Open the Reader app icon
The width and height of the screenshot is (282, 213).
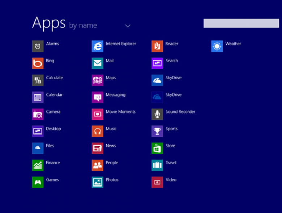pos(157,46)
